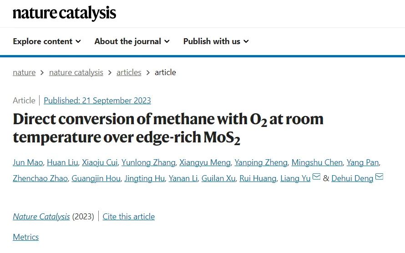Image resolution: width=405 pixels, height=253 pixels.
Task: Click author Mingshu Chen's name
Action: (317, 162)
